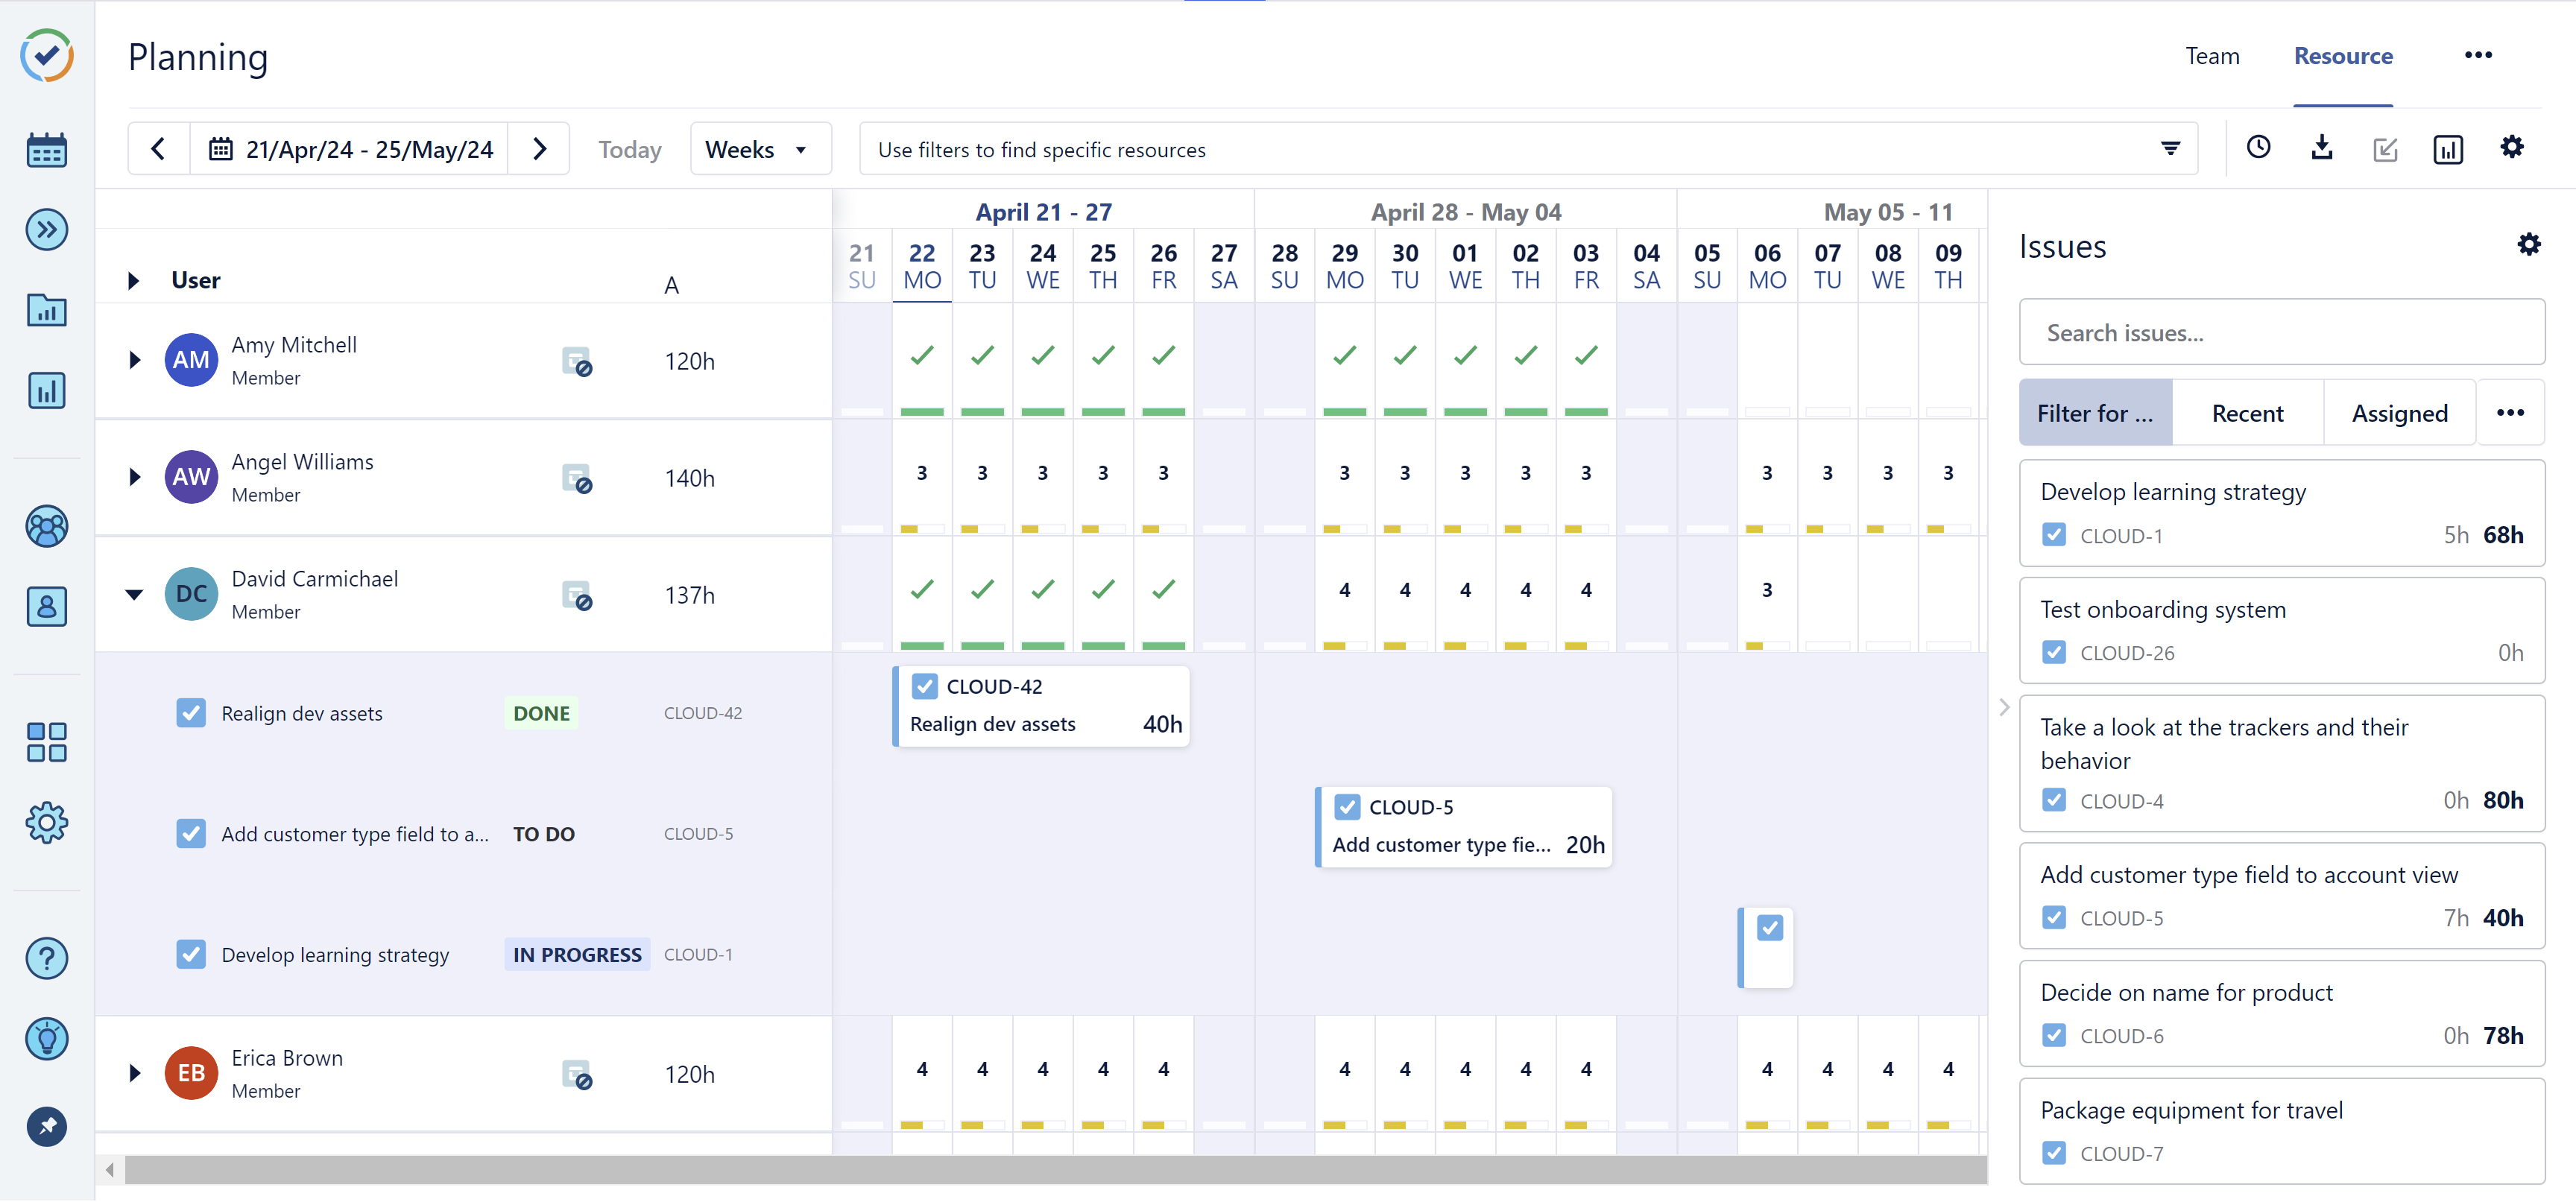2576x1202 pixels.
Task: Click the edit pencil toolbar icon
Action: click(2385, 149)
